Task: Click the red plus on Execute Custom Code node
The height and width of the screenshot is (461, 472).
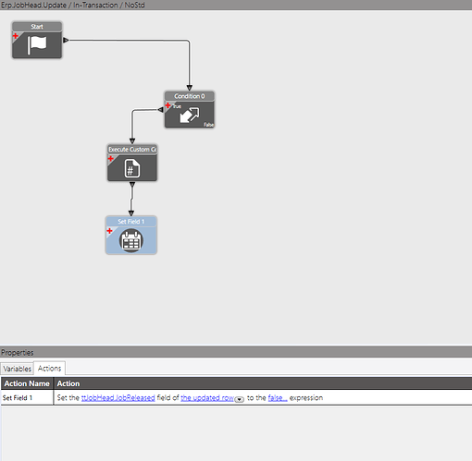Action: pos(110,159)
